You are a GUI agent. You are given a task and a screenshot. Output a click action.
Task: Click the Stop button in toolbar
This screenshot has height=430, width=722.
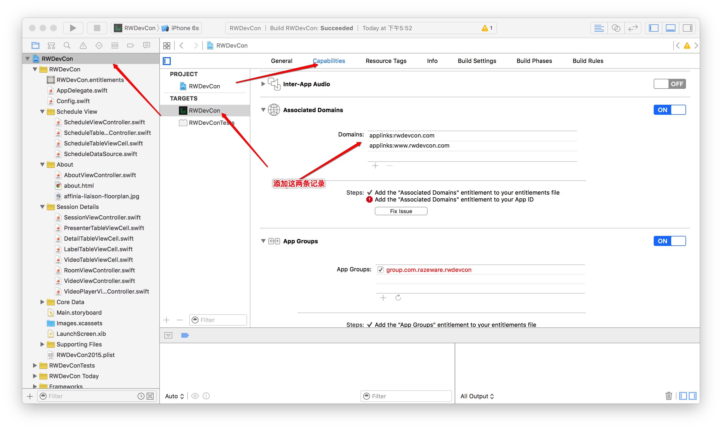(97, 28)
